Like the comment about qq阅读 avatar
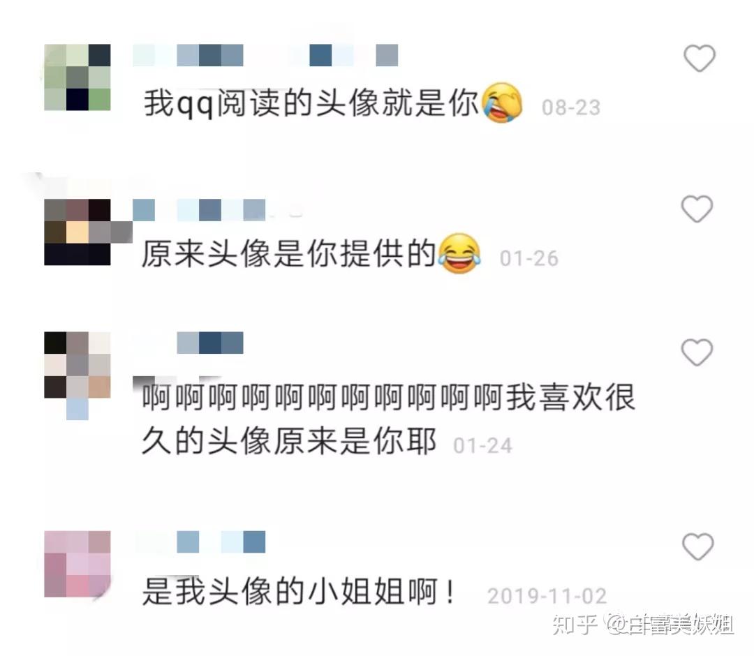The width and height of the screenshot is (754, 656). (699, 58)
